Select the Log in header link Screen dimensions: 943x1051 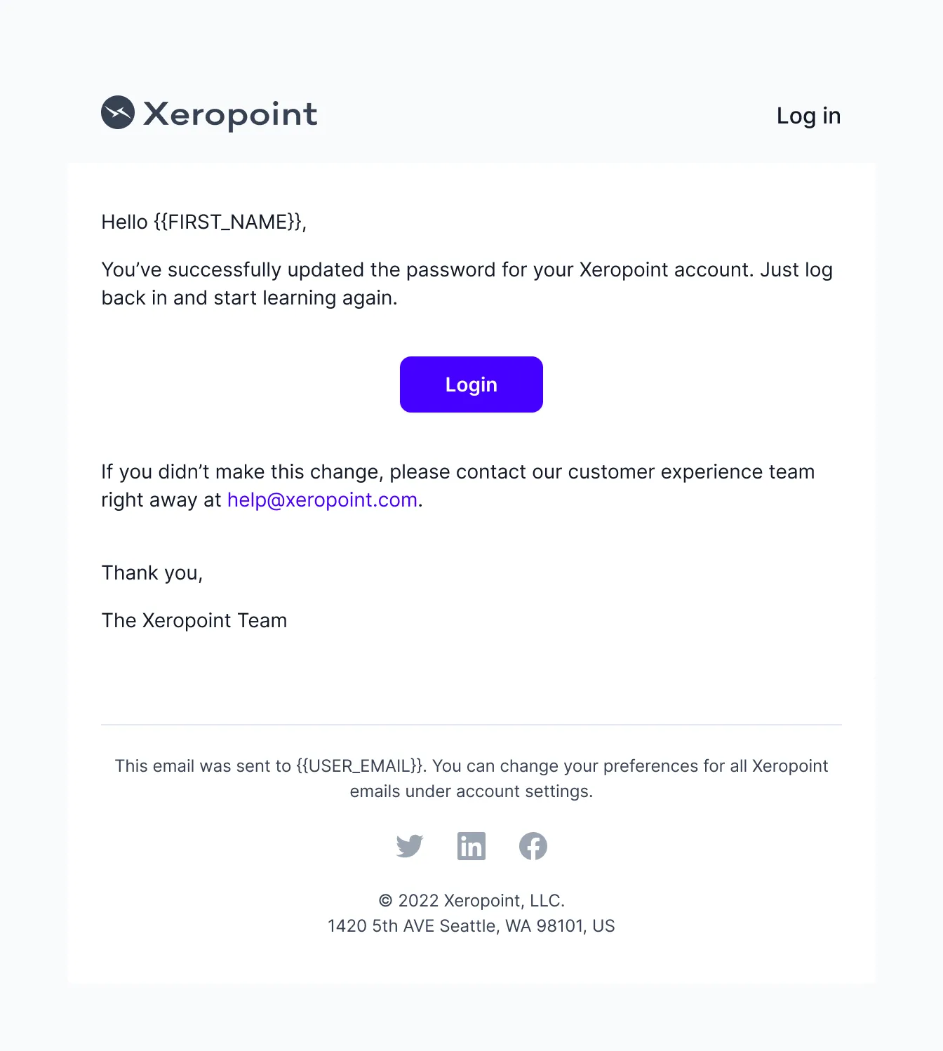808,116
